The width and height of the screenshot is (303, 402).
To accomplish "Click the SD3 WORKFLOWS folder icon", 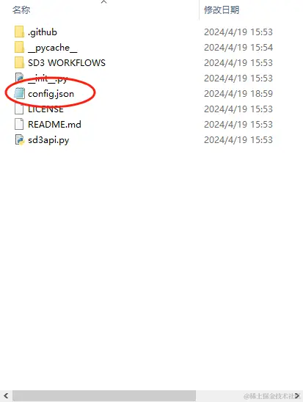I will (20, 62).
